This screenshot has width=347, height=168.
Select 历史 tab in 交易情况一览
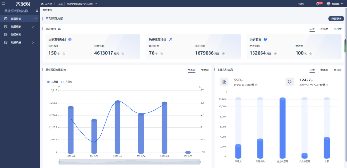[x=312, y=29]
